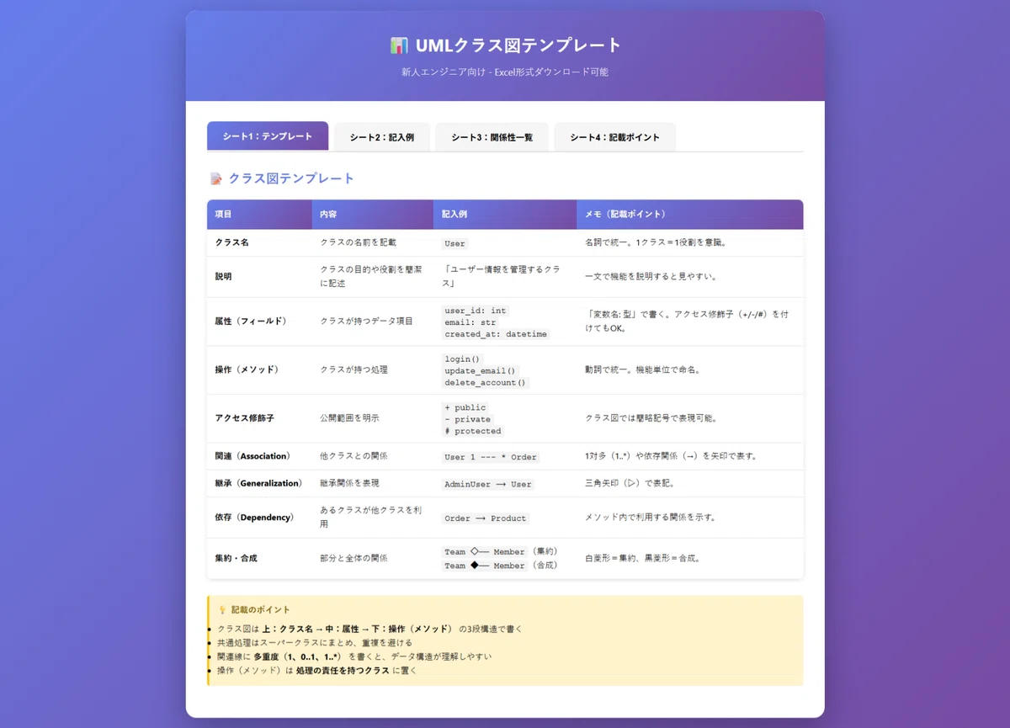Select the 説明 row label
Image resolution: width=1010 pixels, height=728 pixels.
click(224, 276)
